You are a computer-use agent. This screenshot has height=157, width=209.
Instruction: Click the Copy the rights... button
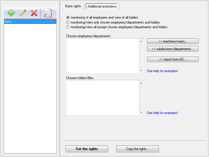(137, 149)
